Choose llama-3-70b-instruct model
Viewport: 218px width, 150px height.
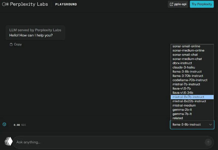(x=192, y=76)
